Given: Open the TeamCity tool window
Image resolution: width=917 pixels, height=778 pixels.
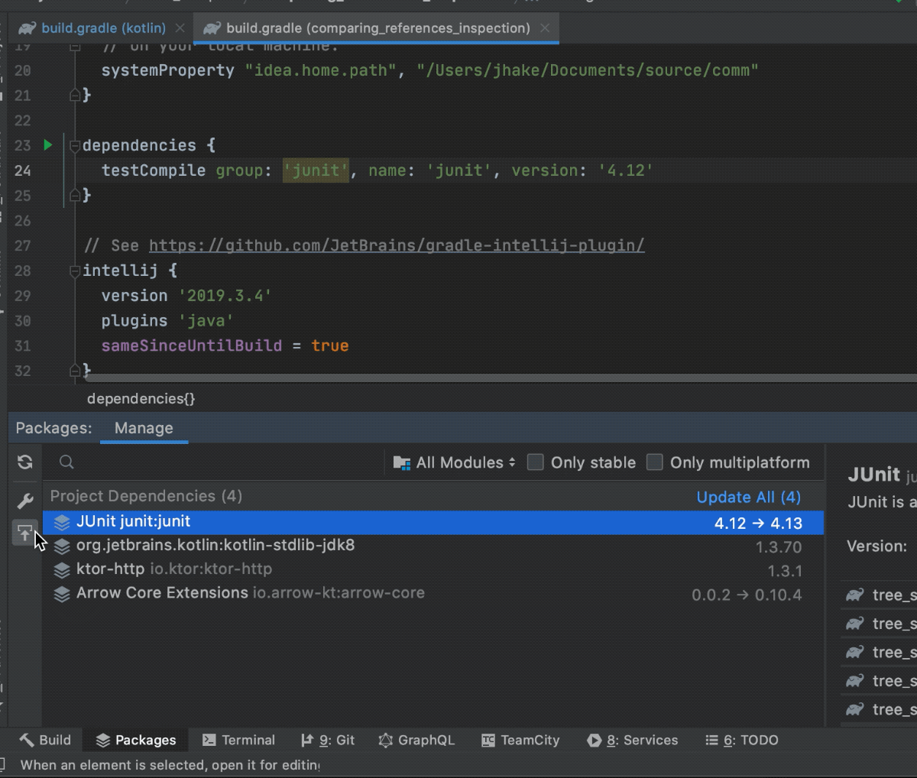Looking at the screenshot, I should (520, 740).
